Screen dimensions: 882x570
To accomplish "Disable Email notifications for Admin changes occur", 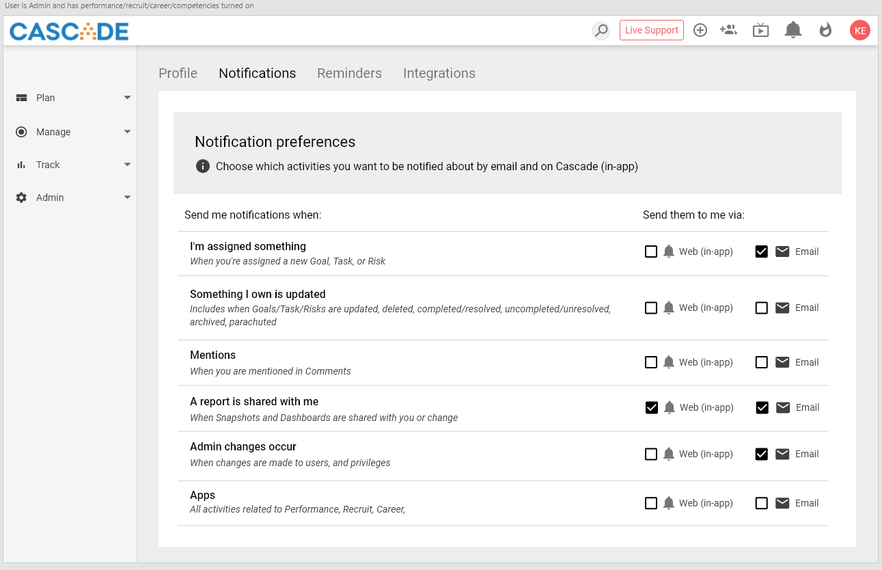I will (x=761, y=454).
